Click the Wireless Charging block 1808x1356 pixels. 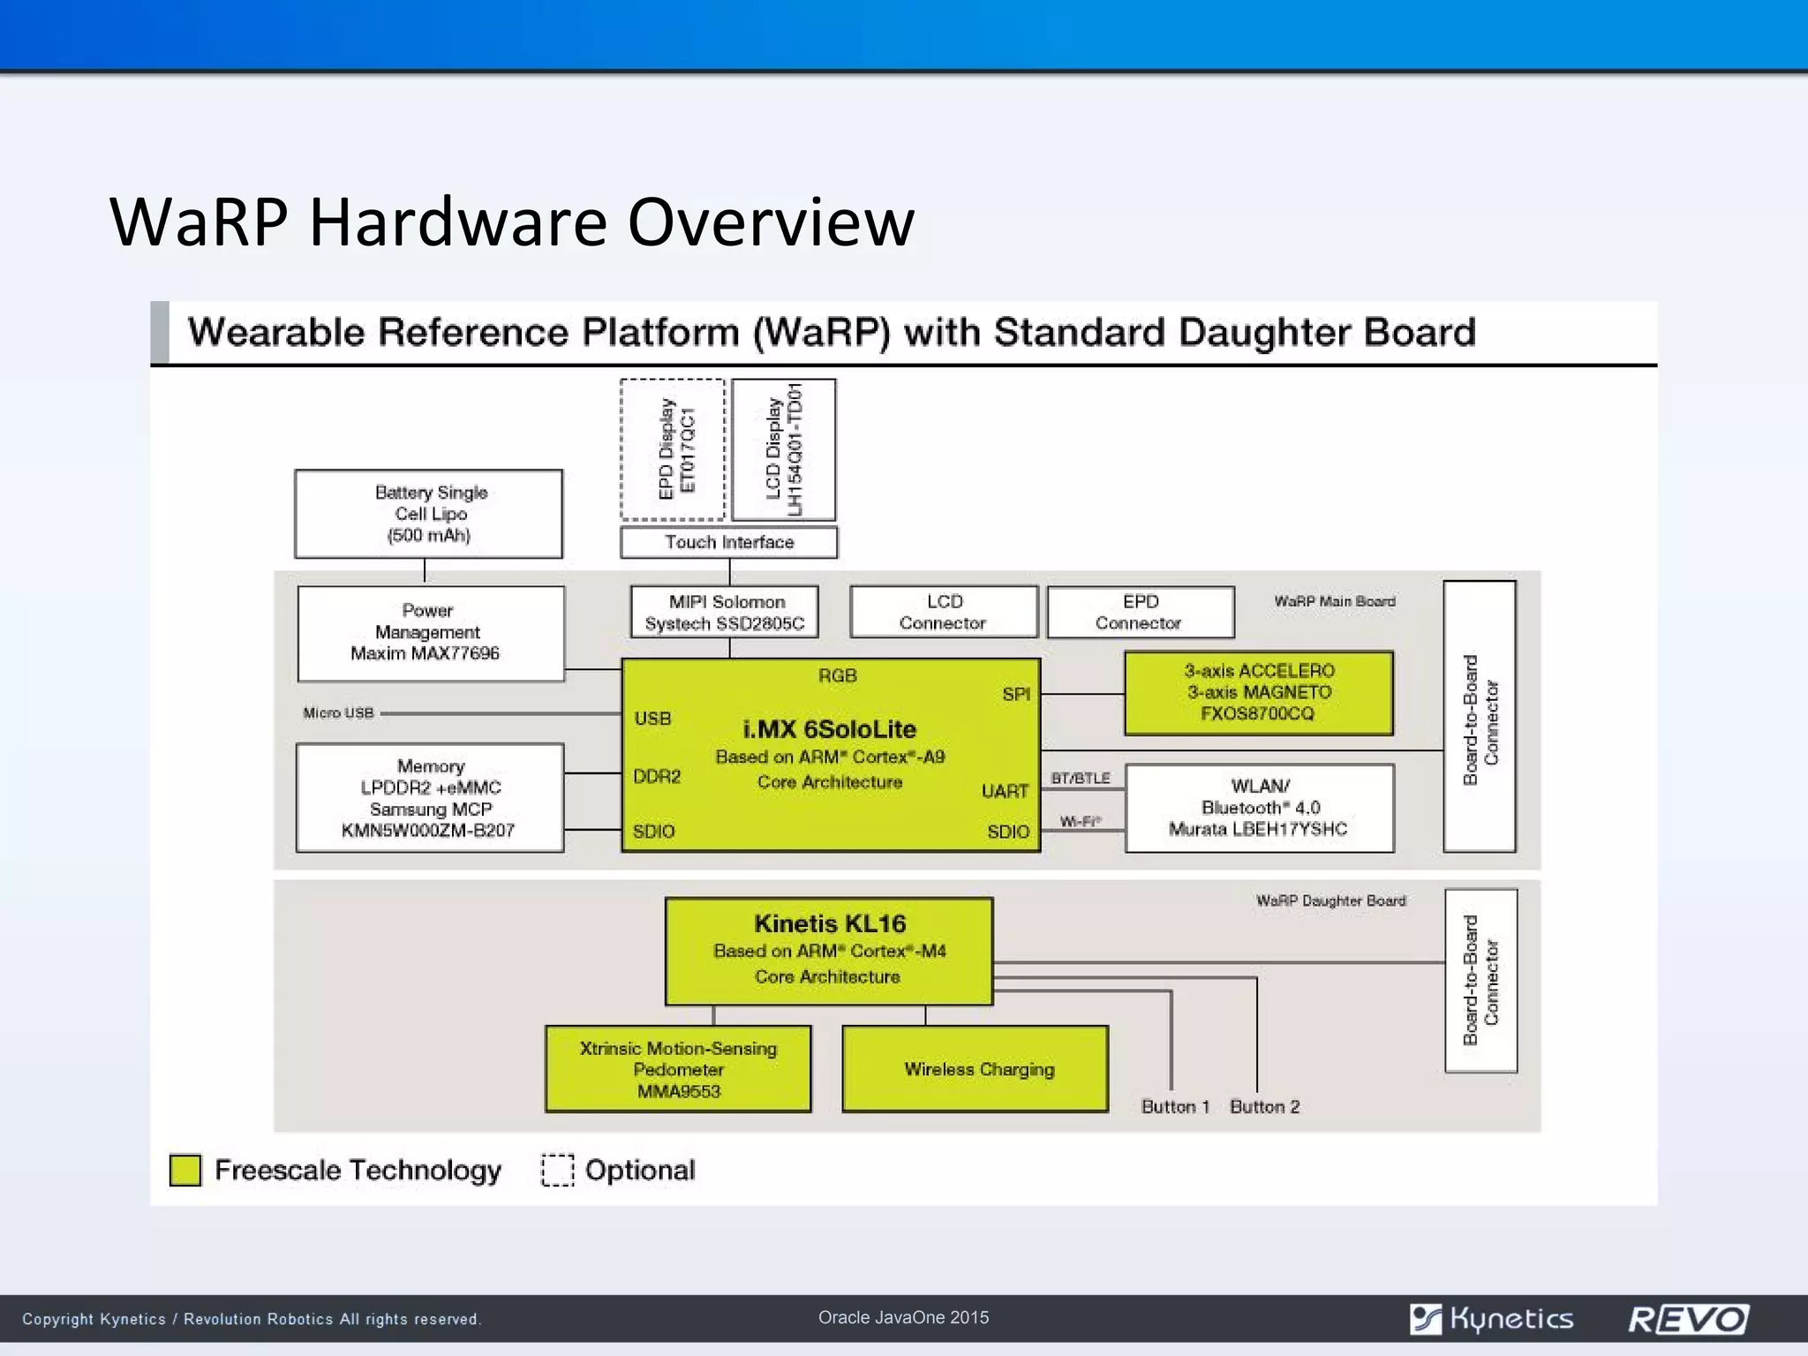tap(976, 1068)
